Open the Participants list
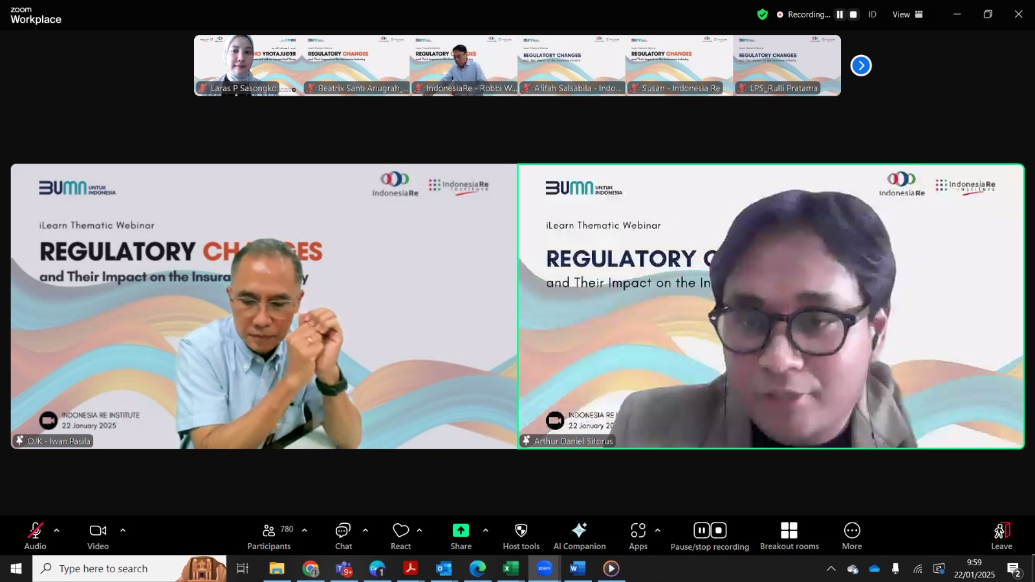 click(269, 536)
